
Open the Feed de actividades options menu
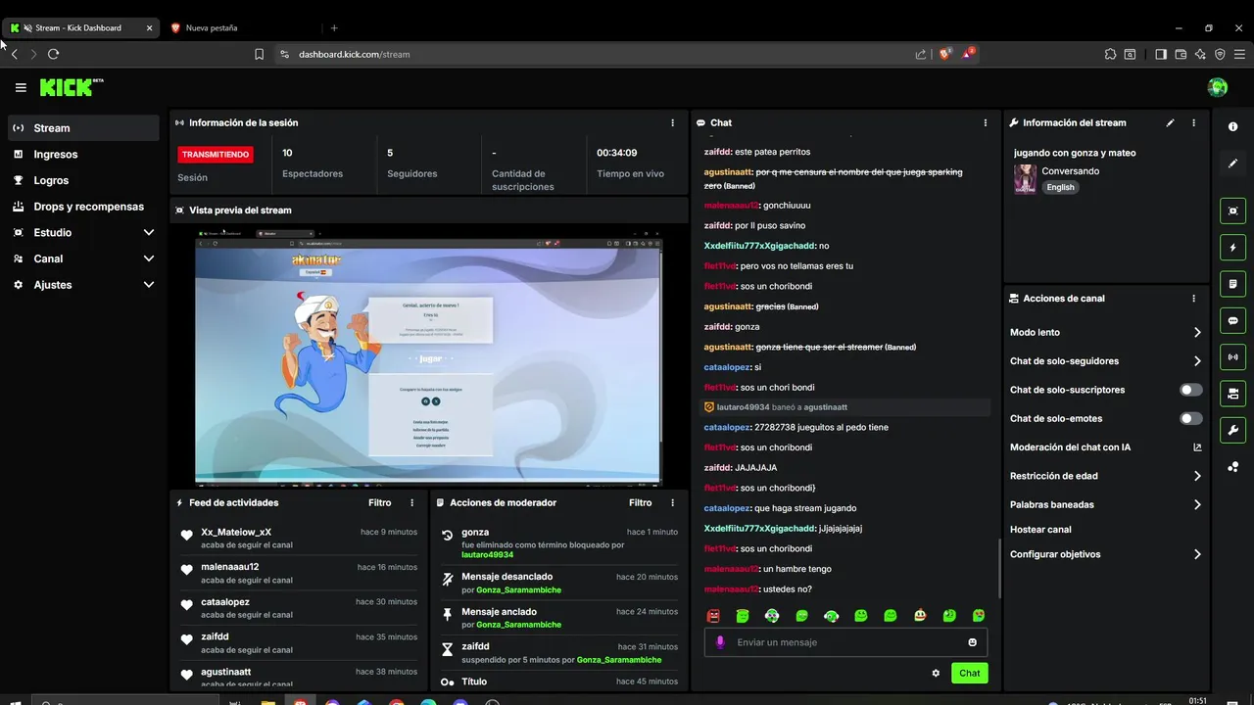click(411, 503)
